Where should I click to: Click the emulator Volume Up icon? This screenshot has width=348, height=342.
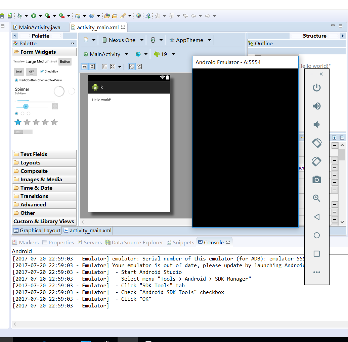[x=317, y=106]
